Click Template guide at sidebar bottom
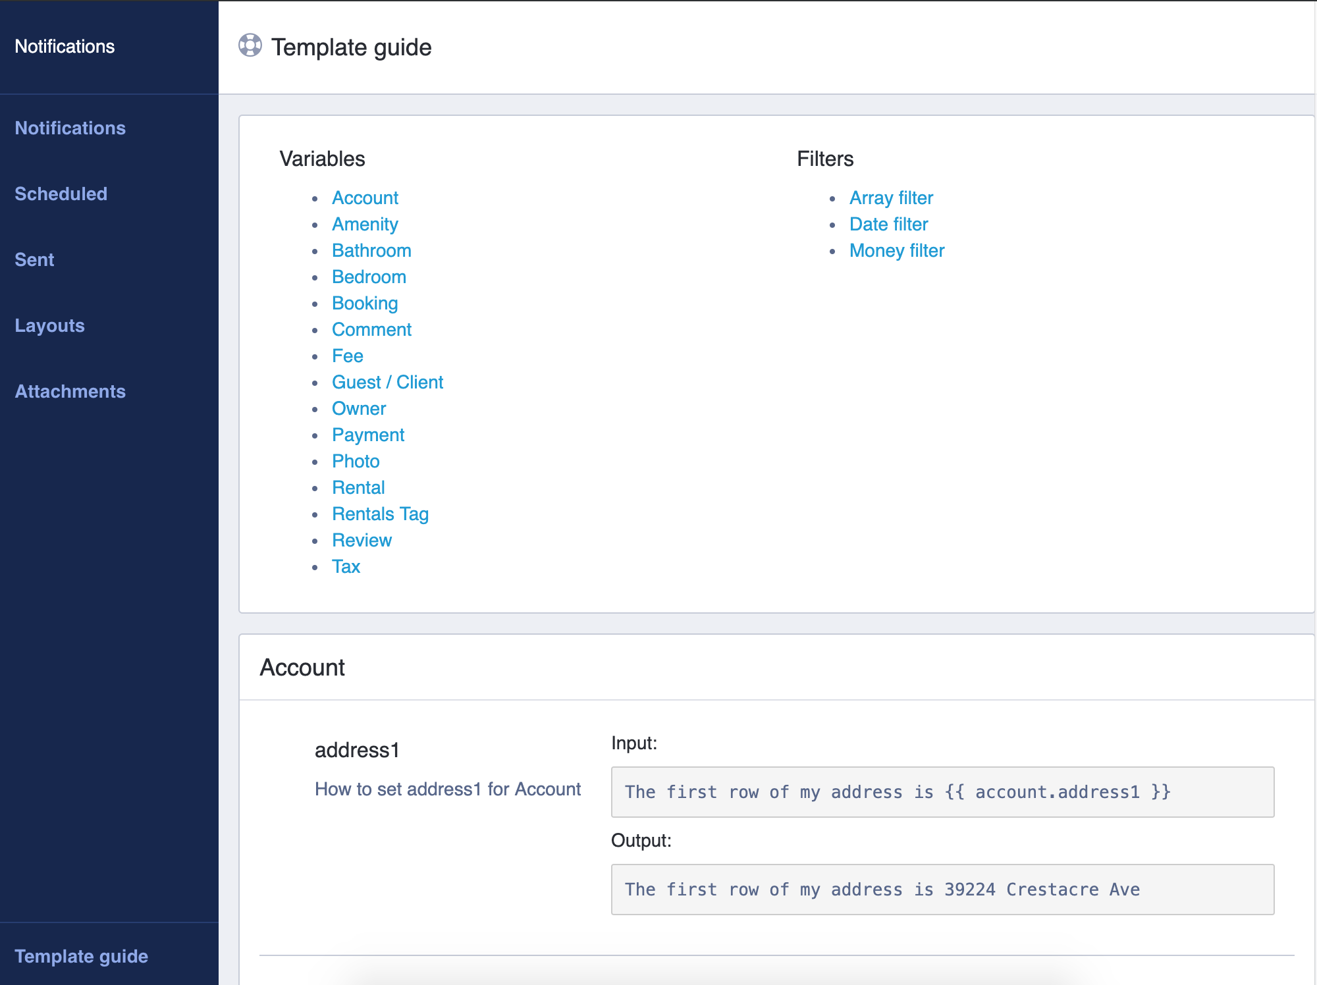This screenshot has height=985, width=1317. (x=81, y=956)
